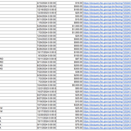This screenshot has height=131, width=131.
Task: Select the 12/21/2023 date cell
Action: pyautogui.click(x=46, y=88)
